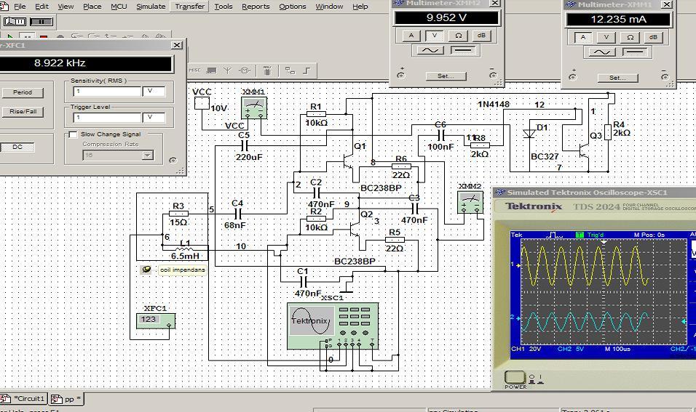Image resolution: width=696 pixels, height=412 pixels.
Task: Select dB mode on Multimeter-XMM1
Action: (653, 37)
